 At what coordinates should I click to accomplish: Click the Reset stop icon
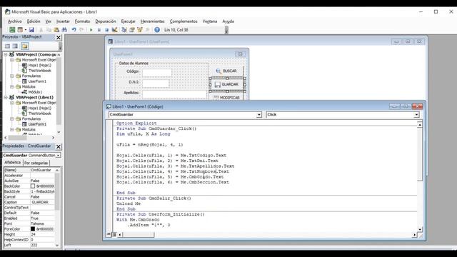[x=106, y=30]
